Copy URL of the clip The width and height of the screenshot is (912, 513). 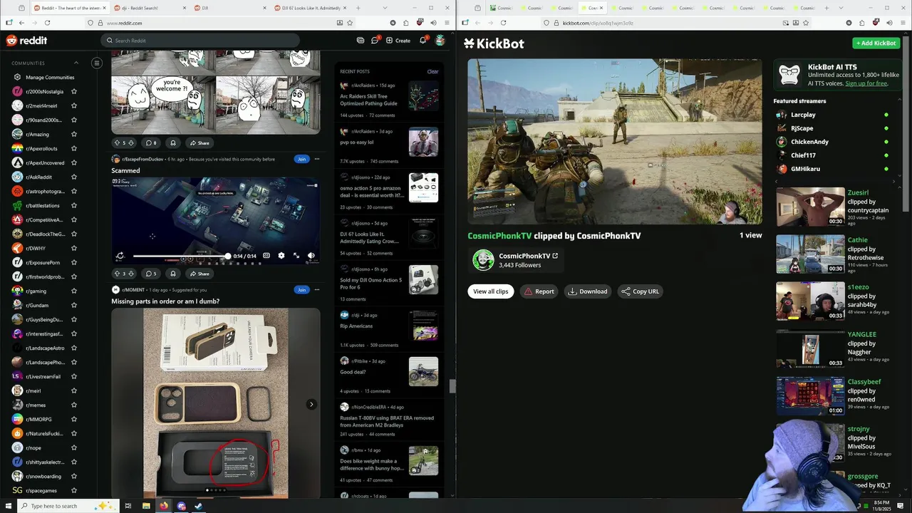(x=640, y=291)
